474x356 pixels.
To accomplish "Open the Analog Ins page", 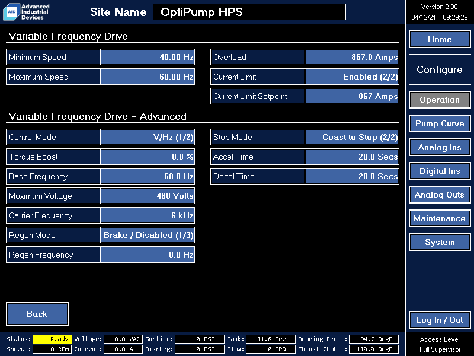I will coord(440,147).
